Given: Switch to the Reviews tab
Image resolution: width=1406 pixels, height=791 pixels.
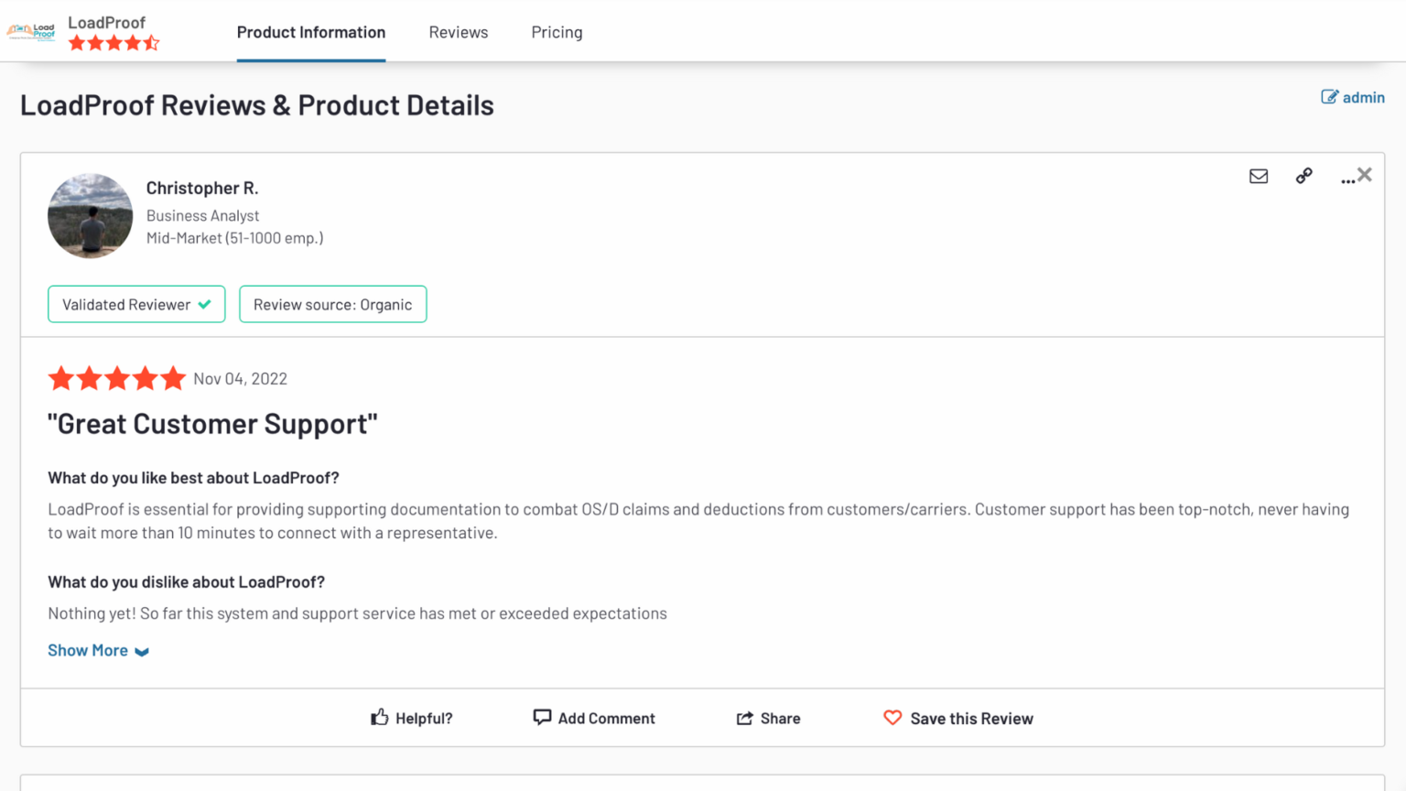Looking at the screenshot, I should tap(459, 33).
